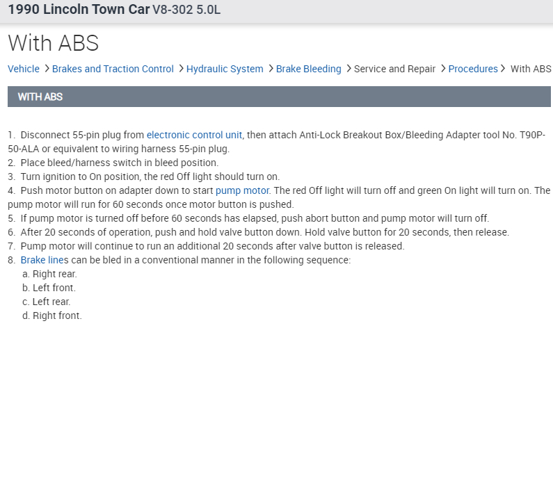Click the final With ABS breadcrumb
Image resolution: width=553 pixels, height=483 pixels.
pyautogui.click(x=531, y=69)
